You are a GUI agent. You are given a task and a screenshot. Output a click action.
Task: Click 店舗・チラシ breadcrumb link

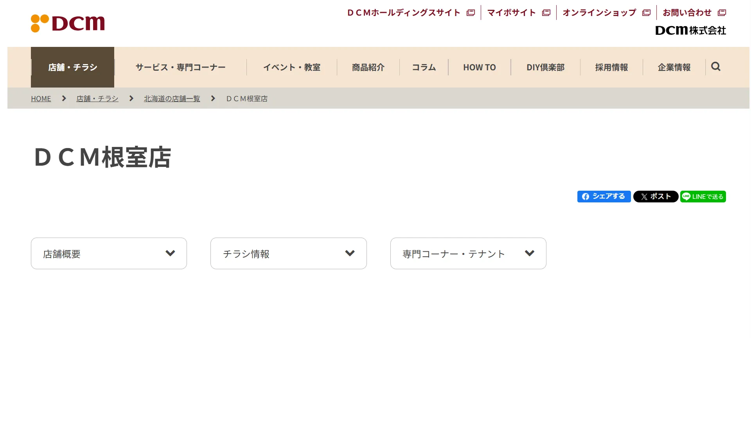point(97,98)
